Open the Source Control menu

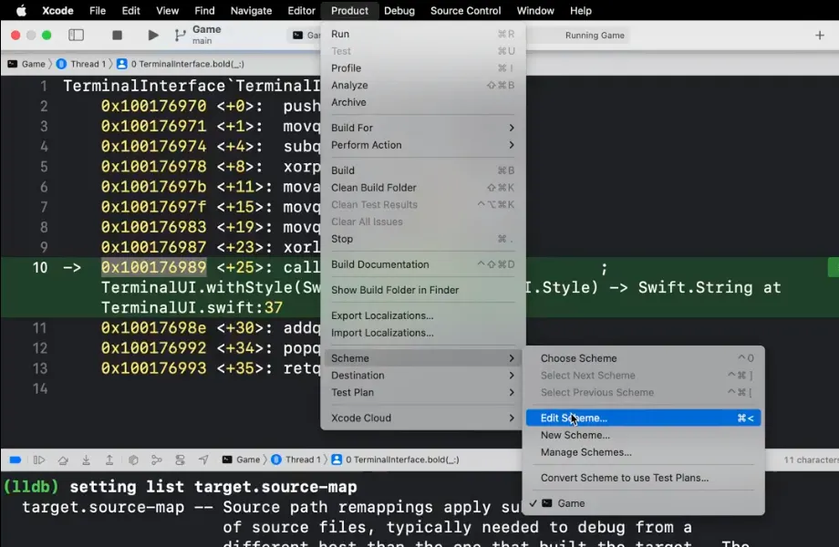(465, 11)
